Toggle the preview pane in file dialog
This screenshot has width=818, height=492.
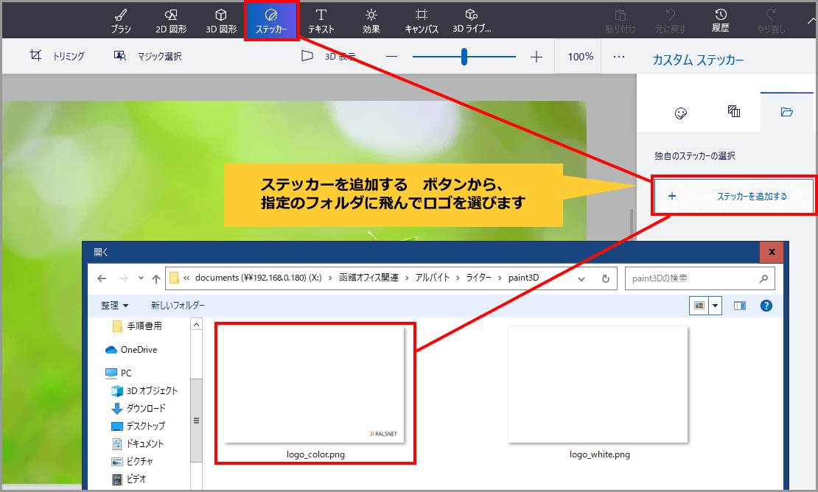739,306
